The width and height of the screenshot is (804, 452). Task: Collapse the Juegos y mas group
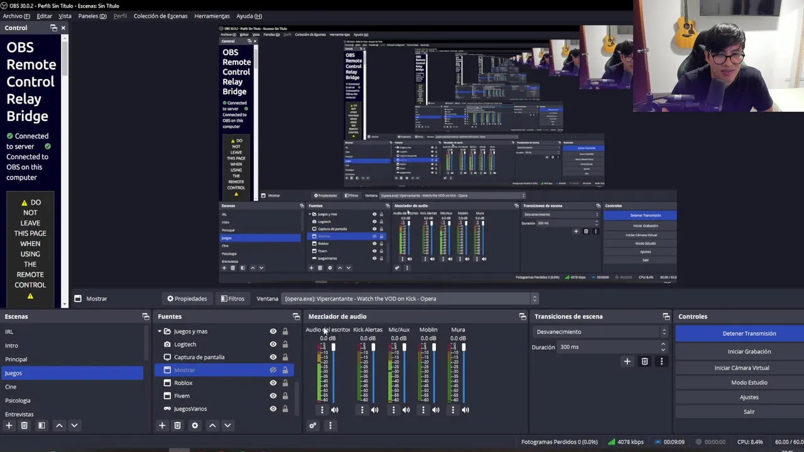pyautogui.click(x=160, y=331)
